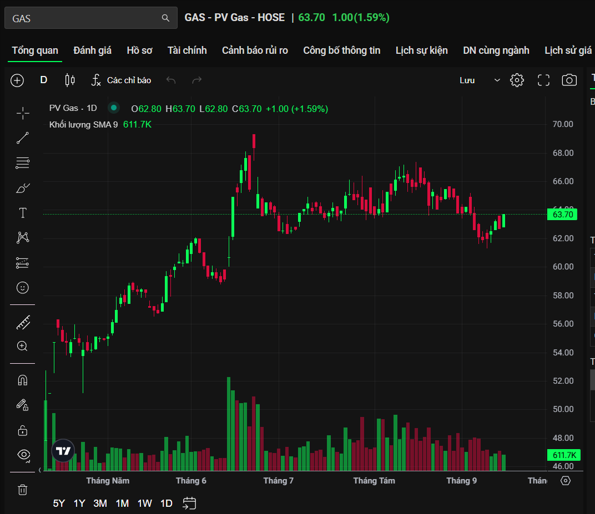Image resolution: width=595 pixels, height=514 pixels.
Task: Remove drawings with the trash icon
Action: coord(23,490)
